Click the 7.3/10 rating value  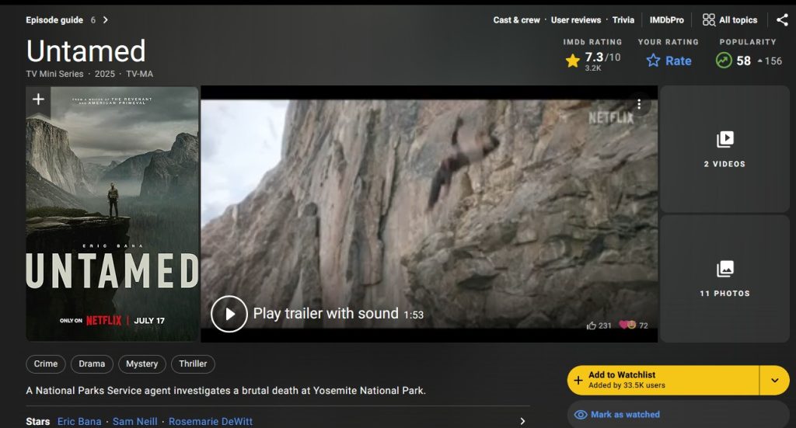602,57
